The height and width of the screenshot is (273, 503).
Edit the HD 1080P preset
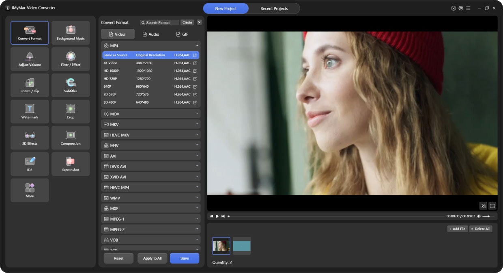tap(195, 71)
